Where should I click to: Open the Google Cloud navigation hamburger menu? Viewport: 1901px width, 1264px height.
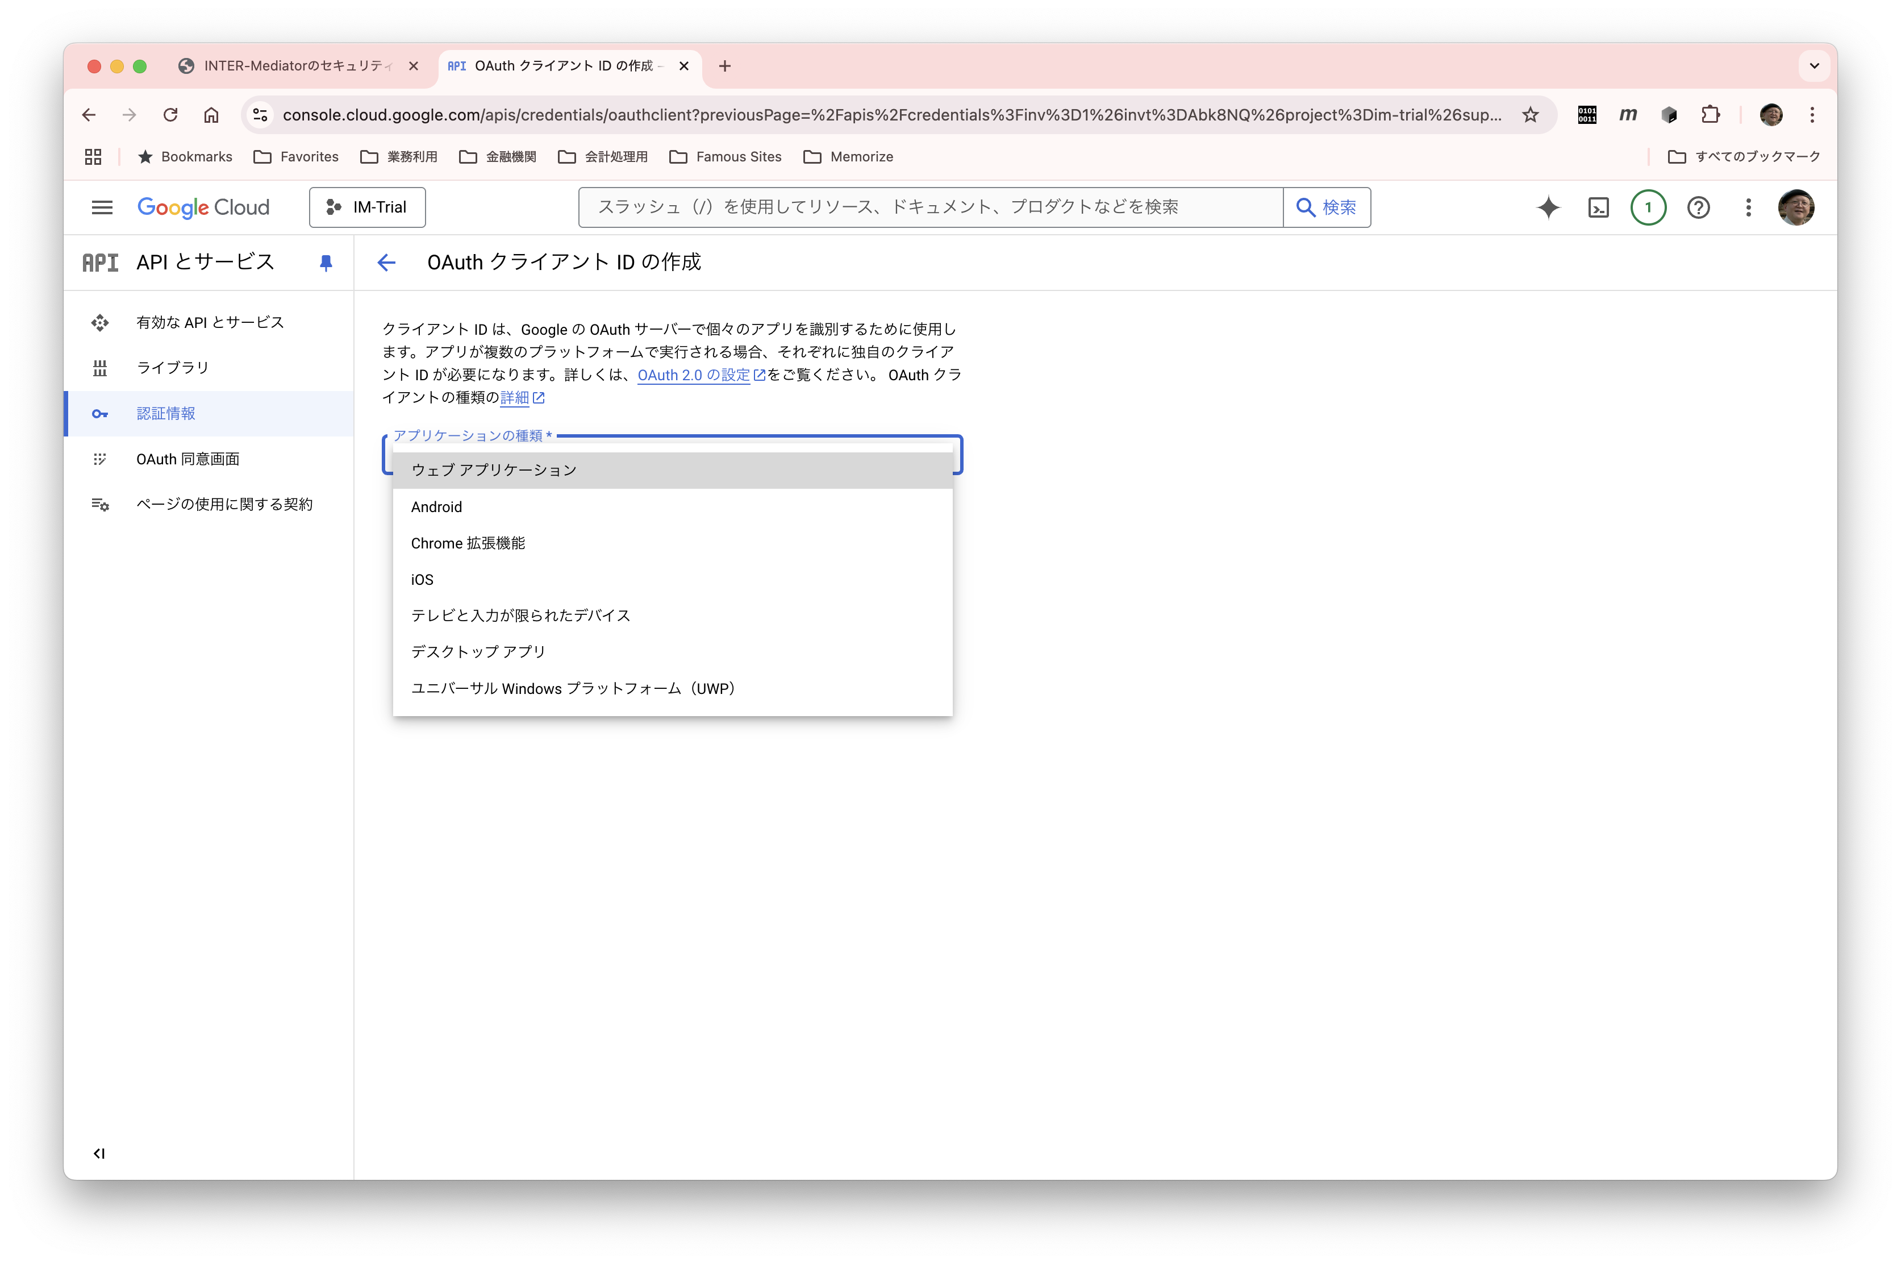(x=102, y=207)
